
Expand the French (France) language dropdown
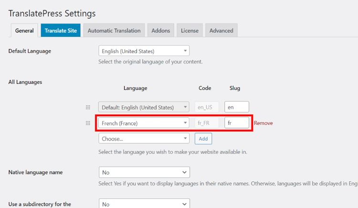point(144,123)
